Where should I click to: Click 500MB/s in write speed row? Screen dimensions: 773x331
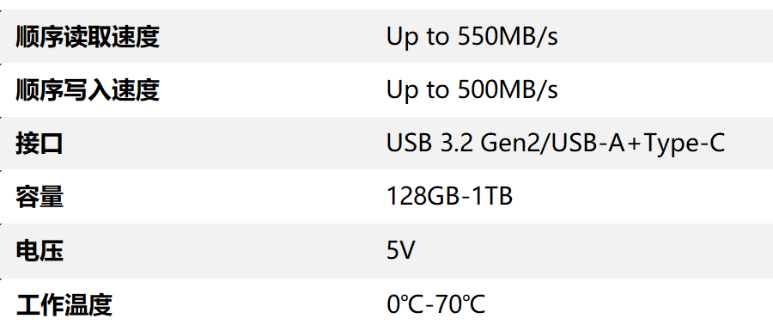(508, 90)
